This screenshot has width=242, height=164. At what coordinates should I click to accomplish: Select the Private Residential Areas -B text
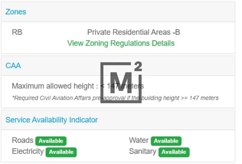[x=134, y=32]
